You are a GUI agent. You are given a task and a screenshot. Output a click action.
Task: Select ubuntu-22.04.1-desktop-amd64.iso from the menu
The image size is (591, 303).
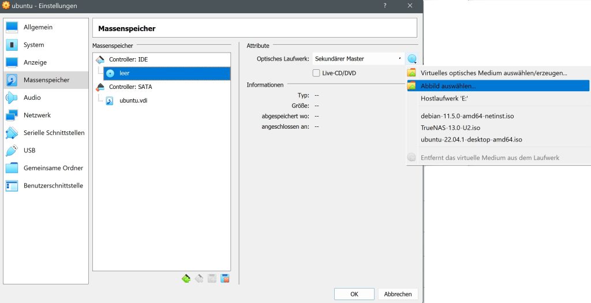coord(498,140)
